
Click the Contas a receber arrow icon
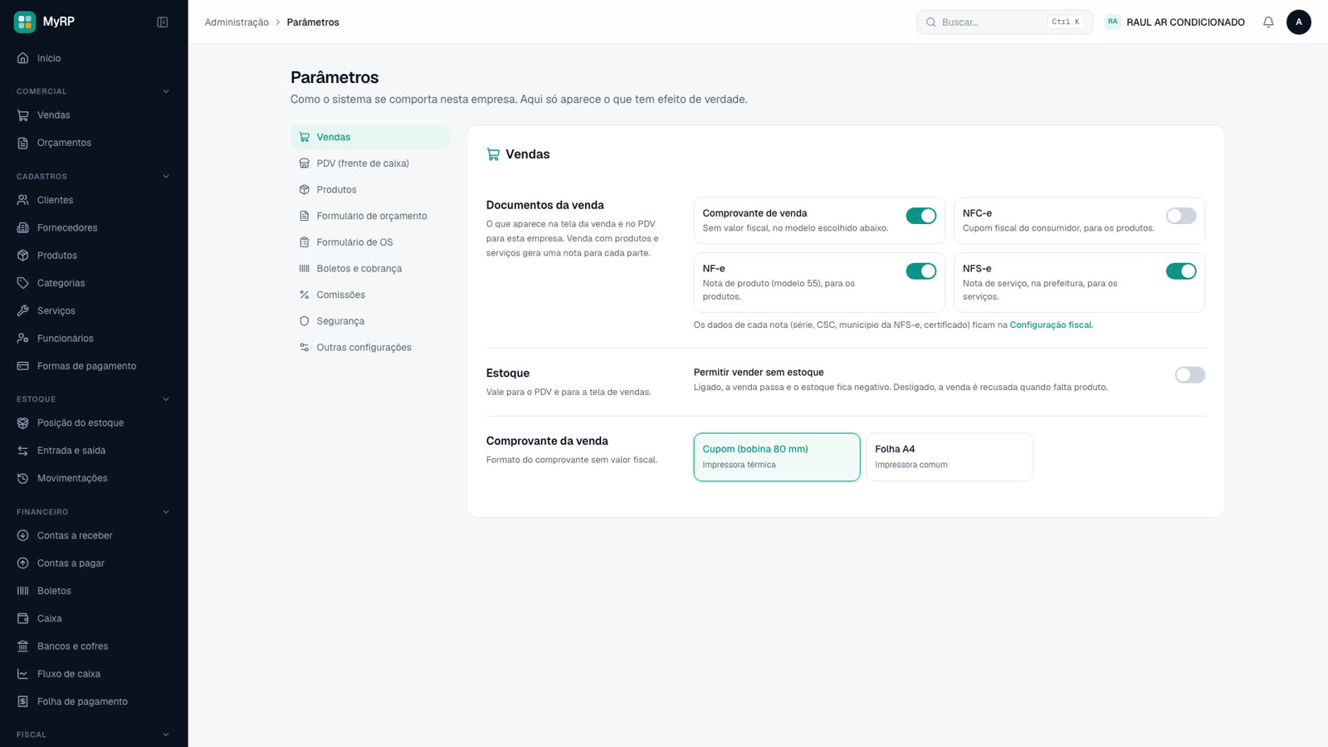click(23, 535)
